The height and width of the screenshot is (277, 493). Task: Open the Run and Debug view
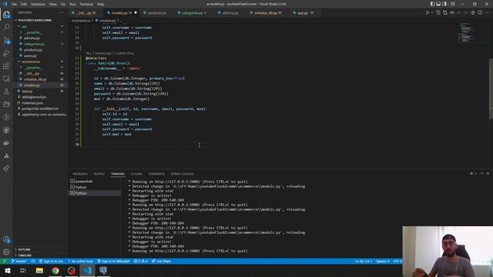(6, 53)
